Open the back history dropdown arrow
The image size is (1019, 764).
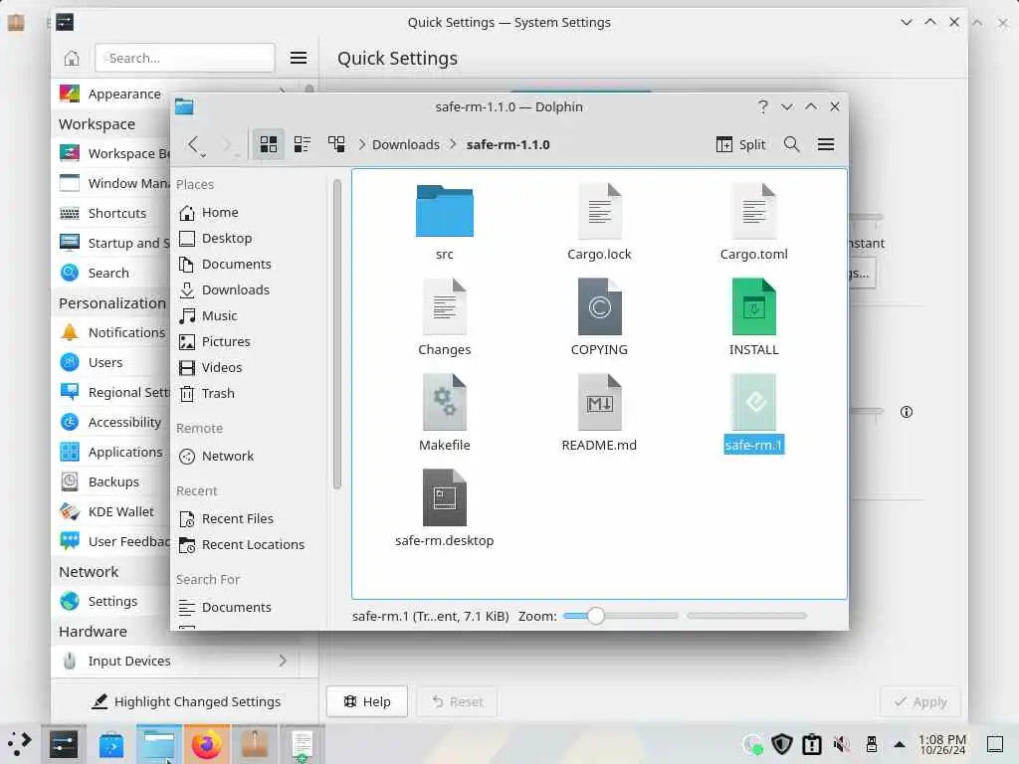coord(203,155)
